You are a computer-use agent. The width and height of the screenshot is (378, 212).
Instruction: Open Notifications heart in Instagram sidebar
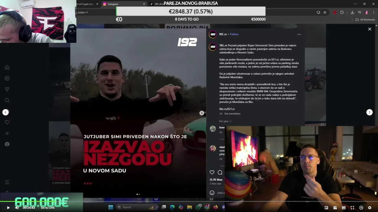pos(7,122)
